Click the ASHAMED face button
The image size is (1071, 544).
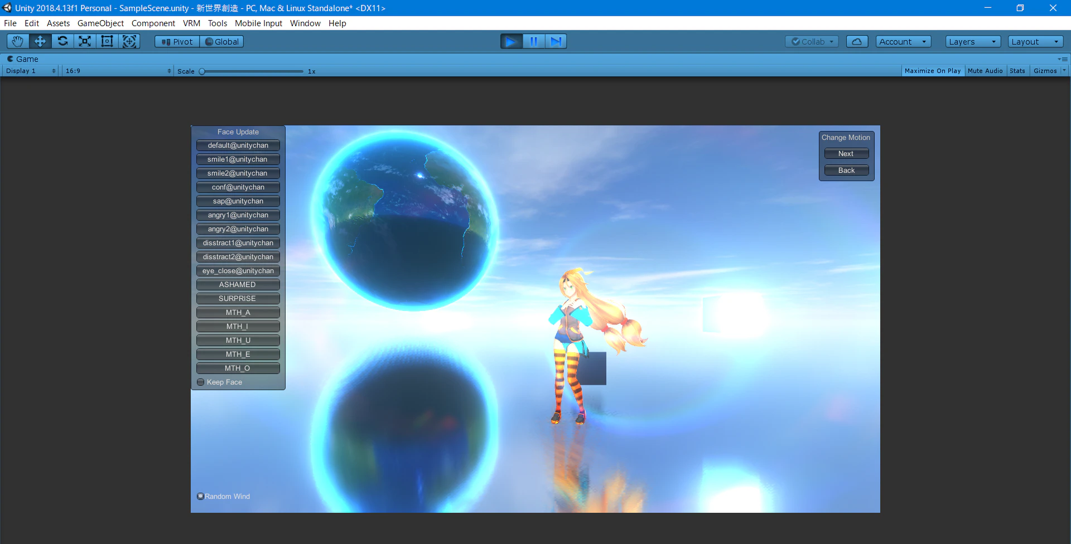point(238,285)
